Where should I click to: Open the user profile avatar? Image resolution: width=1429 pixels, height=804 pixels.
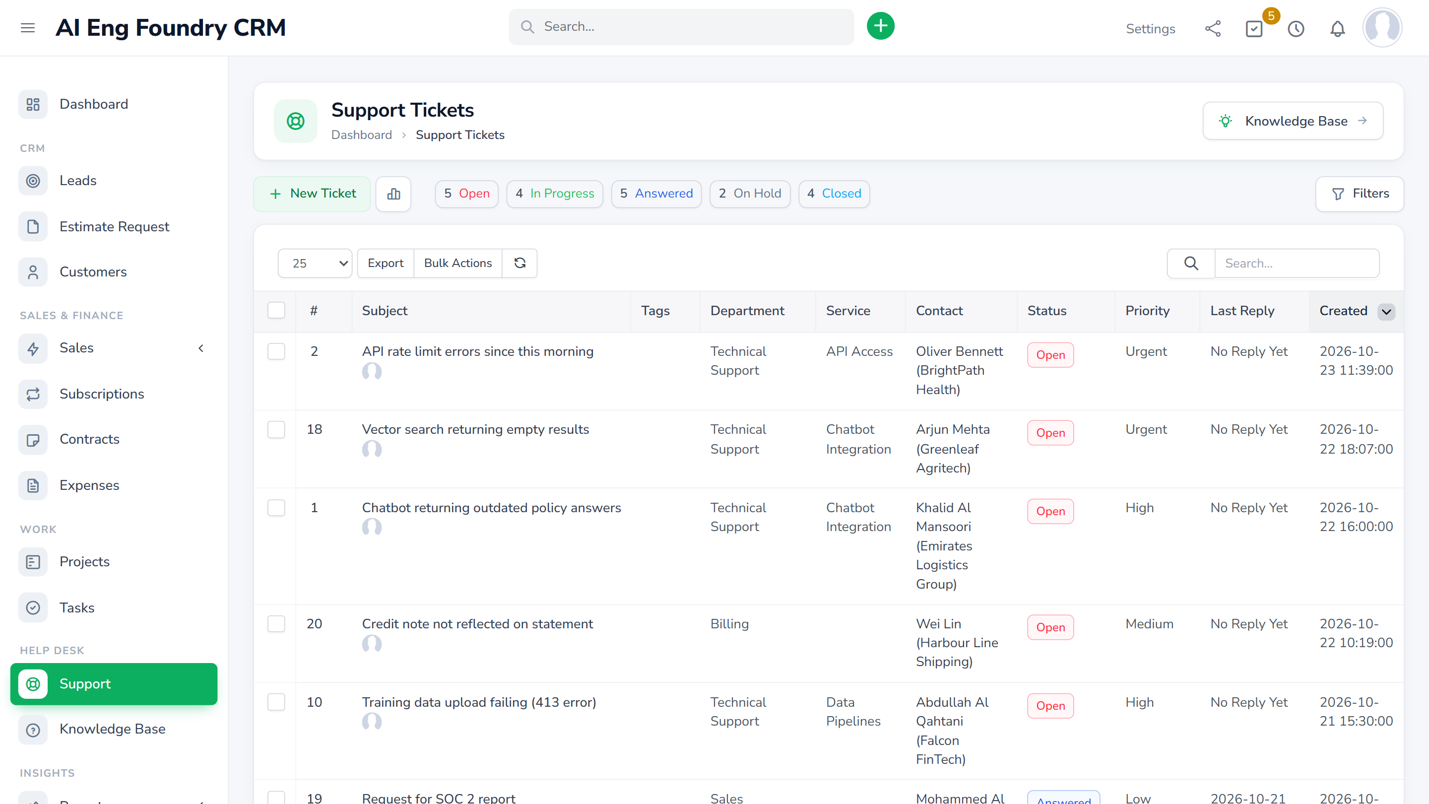[x=1382, y=28]
